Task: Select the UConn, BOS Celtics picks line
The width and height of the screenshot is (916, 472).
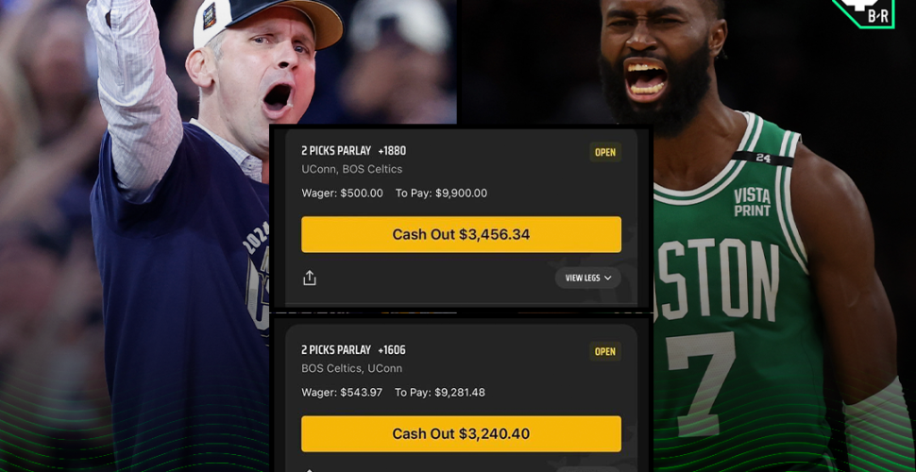Action: tap(351, 169)
